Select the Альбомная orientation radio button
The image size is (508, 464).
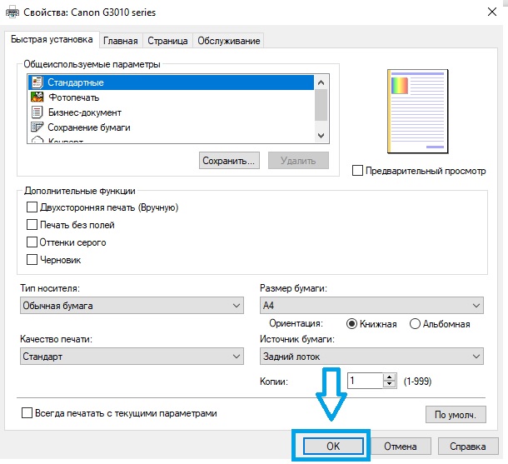[x=416, y=324]
